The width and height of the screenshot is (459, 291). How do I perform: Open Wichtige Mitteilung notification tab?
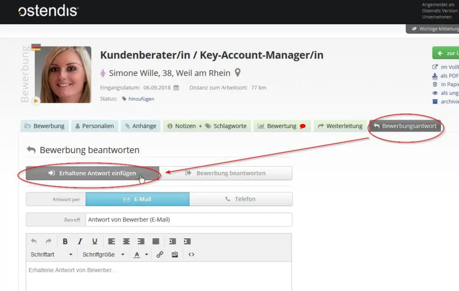coord(433,29)
